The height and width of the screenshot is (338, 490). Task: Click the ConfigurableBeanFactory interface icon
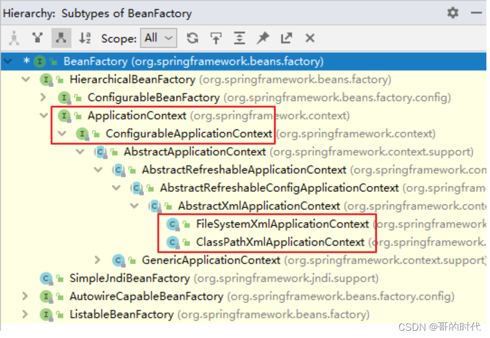pos(64,98)
